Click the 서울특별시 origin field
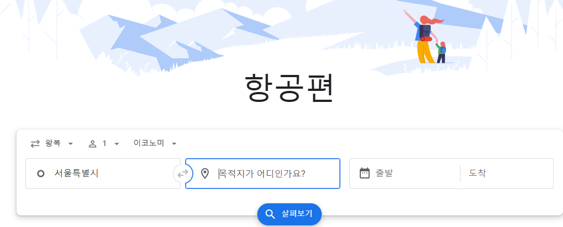Screen dimensions: 563x227 tap(103, 174)
